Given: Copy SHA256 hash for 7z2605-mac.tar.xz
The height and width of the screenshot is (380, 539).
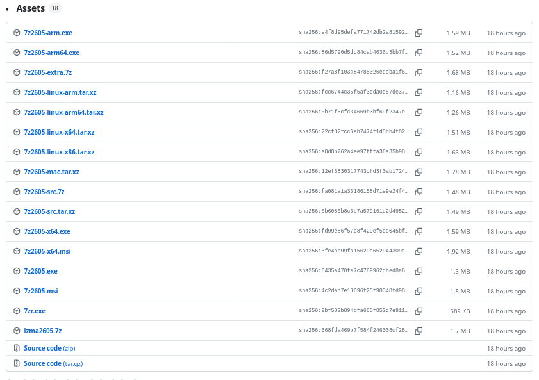Looking at the screenshot, I should (x=419, y=172).
